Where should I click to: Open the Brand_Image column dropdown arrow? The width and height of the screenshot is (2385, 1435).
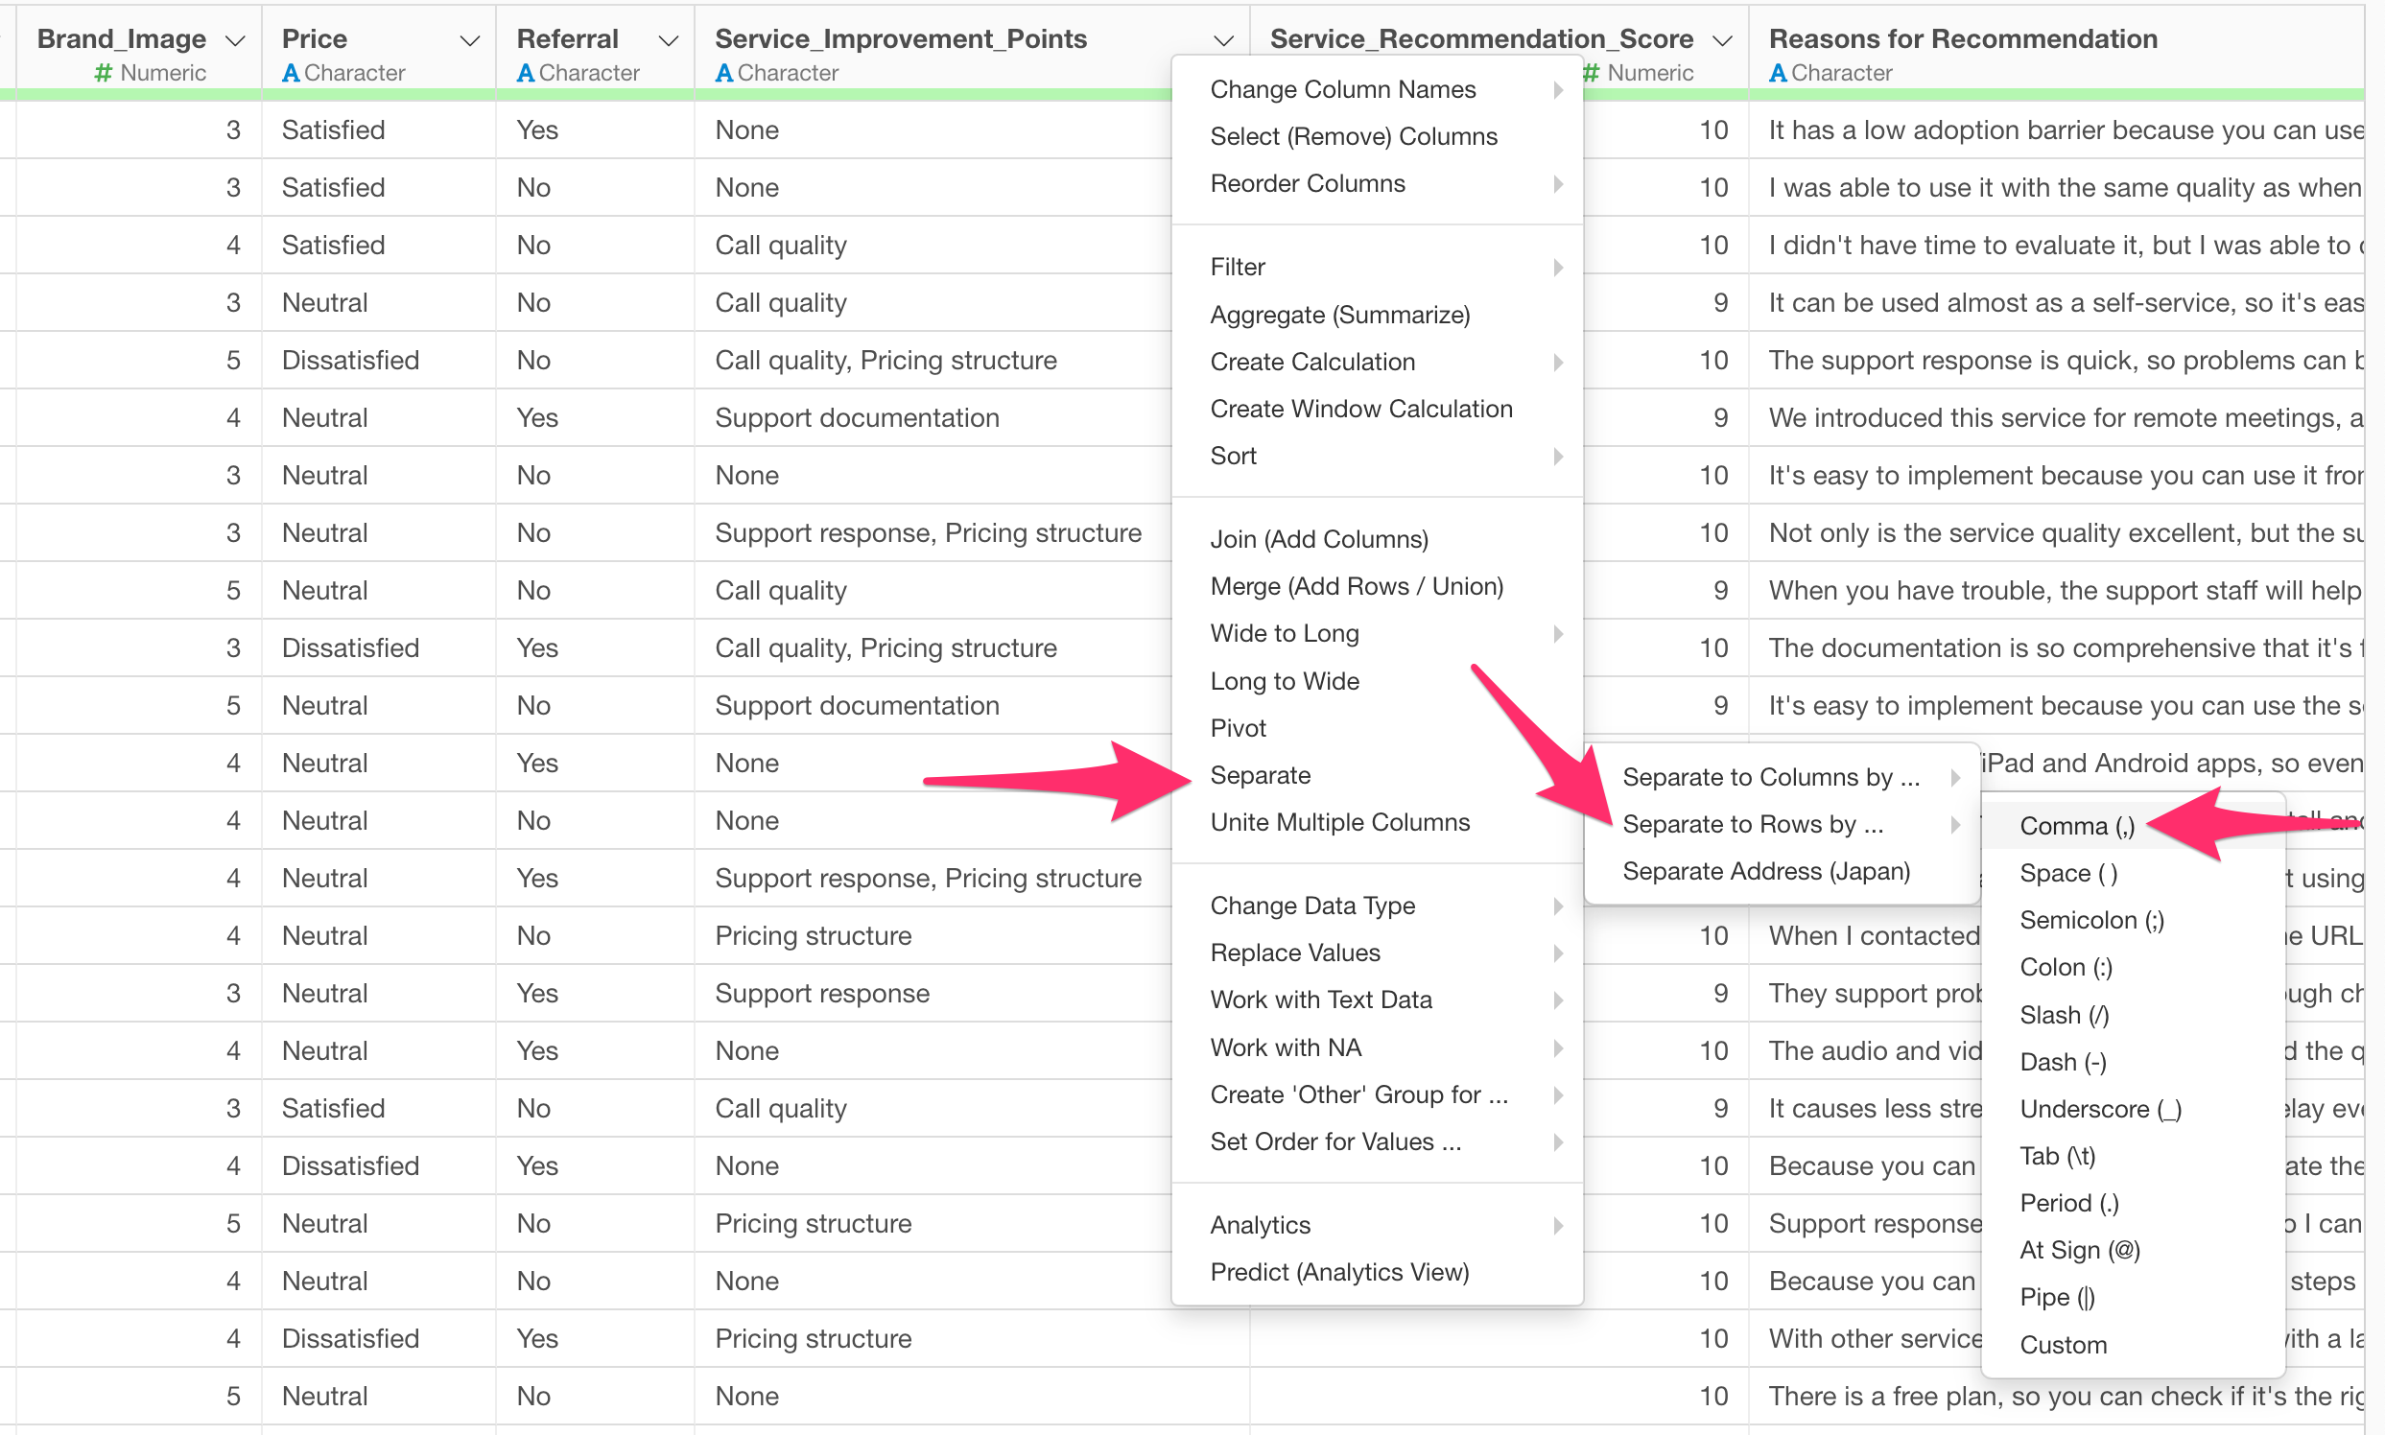tap(234, 40)
